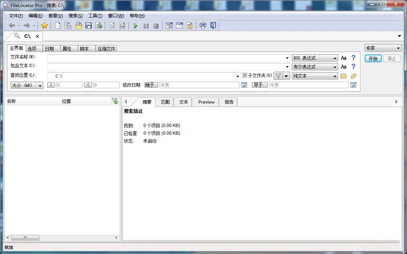
Task: Click the 停止 button
Action: tap(392, 59)
